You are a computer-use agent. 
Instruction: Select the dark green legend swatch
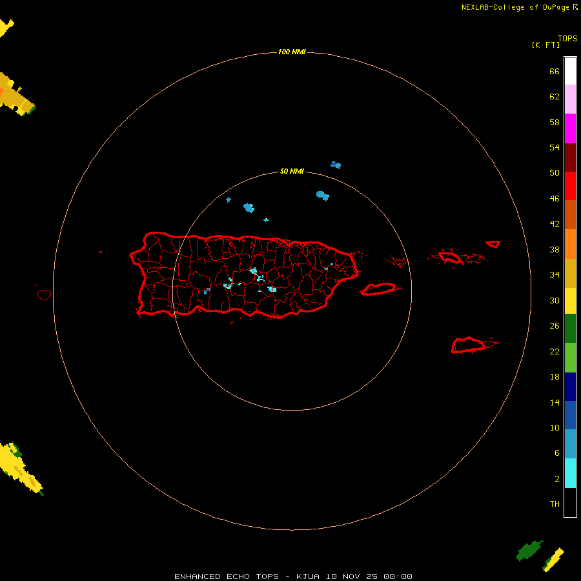pyautogui.click(x=570, y=329)
